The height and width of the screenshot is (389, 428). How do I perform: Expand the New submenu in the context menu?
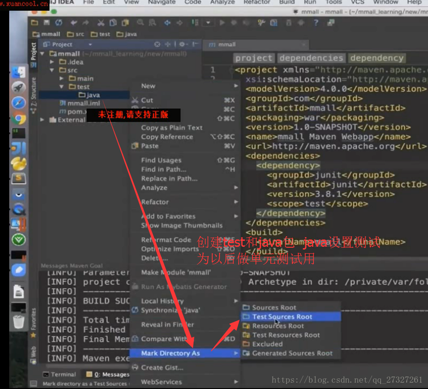point(185,86)
